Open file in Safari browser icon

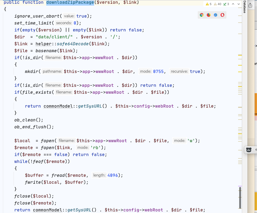click(x=216, y=15)
